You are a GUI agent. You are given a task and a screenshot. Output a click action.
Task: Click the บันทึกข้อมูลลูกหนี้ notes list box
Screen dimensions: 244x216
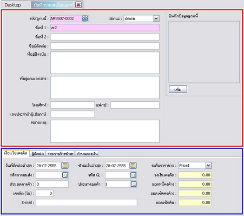pos(204,52)
